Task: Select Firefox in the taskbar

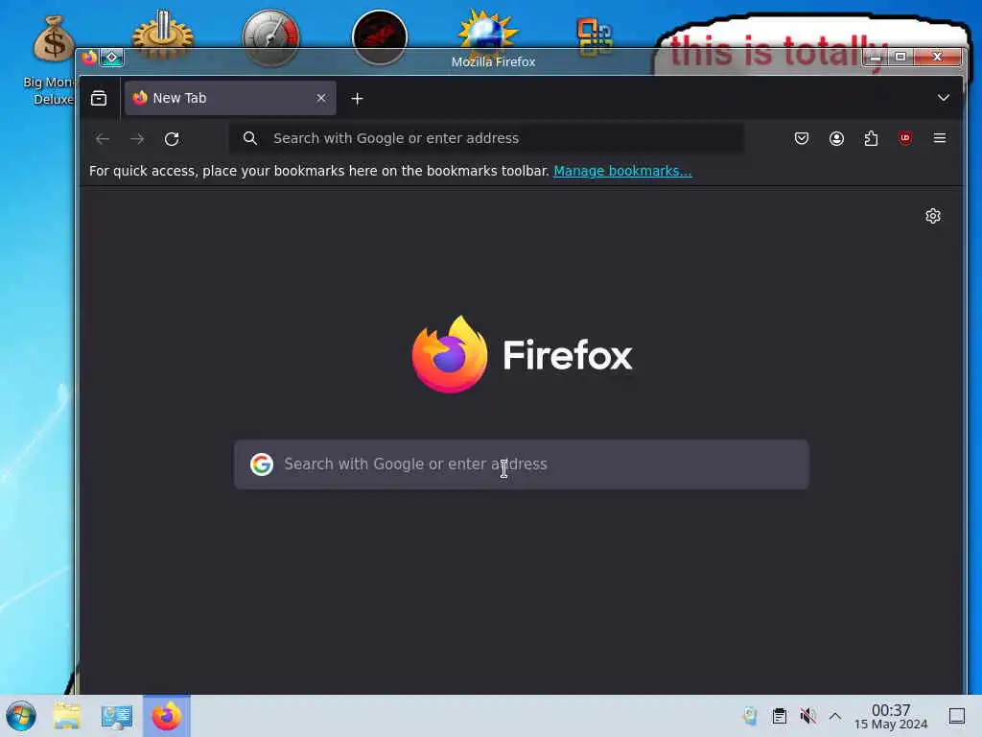Action: point(167,716)
